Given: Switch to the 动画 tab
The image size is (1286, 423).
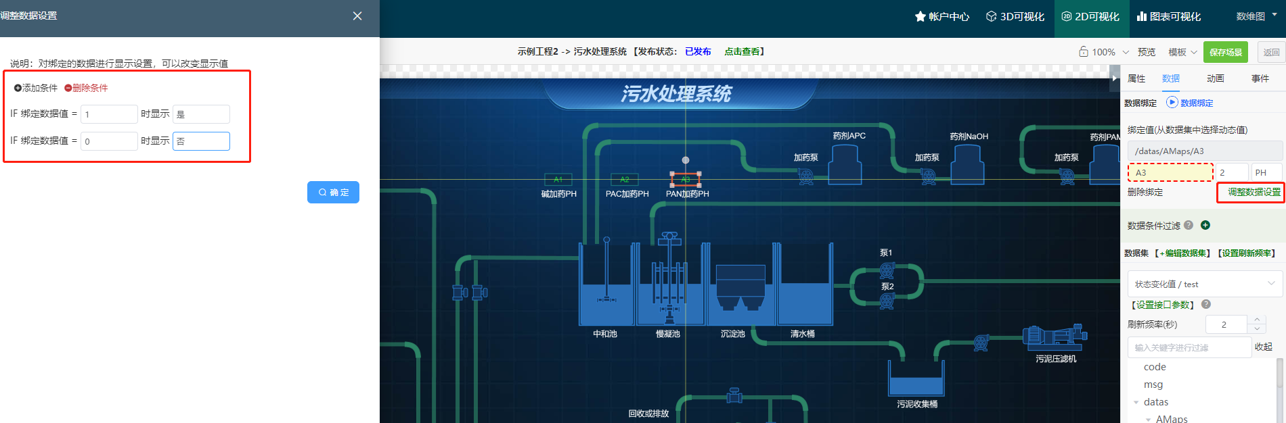Looking at the screenshot, I should click(1215, 78).
